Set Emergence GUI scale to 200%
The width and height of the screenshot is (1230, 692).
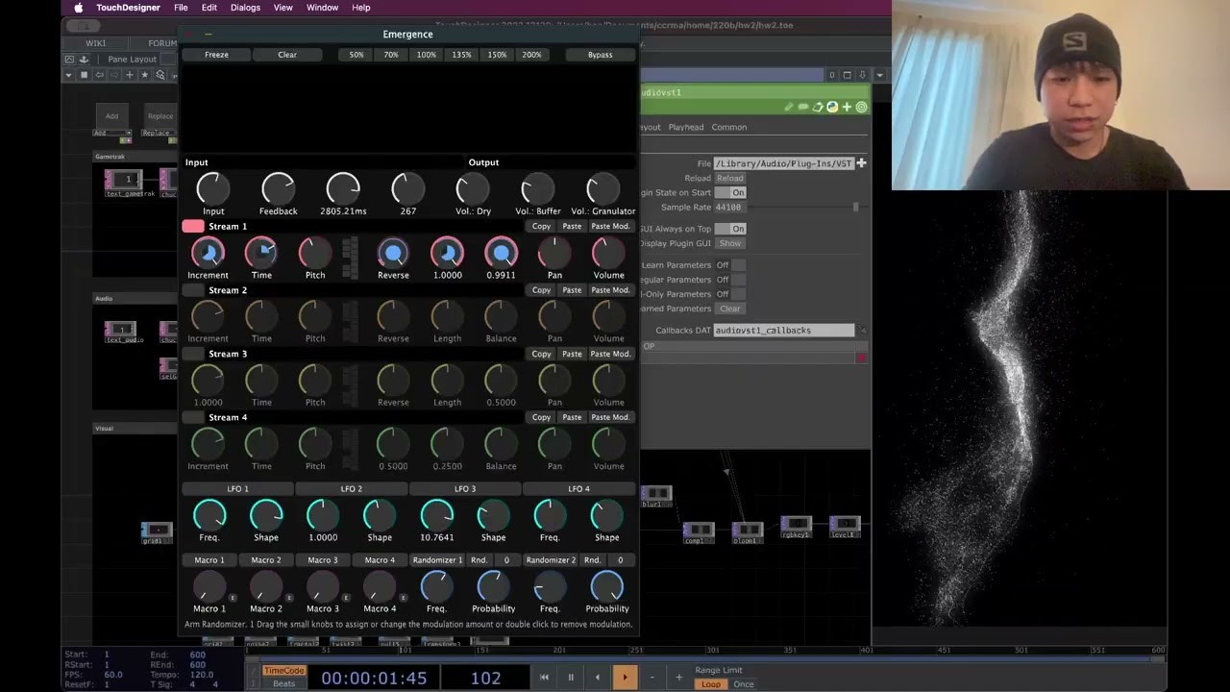pos(531,55)
